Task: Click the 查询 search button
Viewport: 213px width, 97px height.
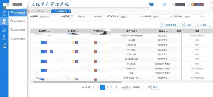Action: click(189, 25)
